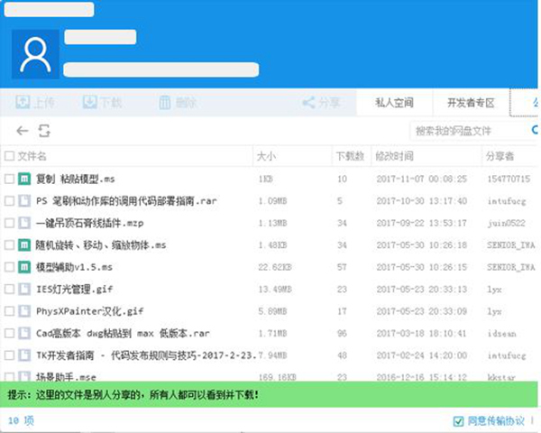Check the box for Cad高版本 dwg粘贴到 max
The width and height of the screenshot is (541, 433).
pyautogui.click(x=9, y=333)
